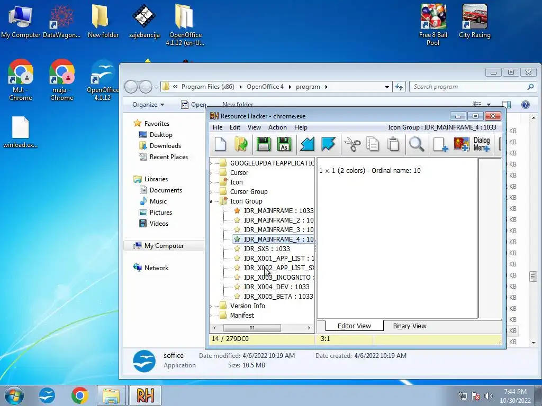Image resolution: width=542 pixels, height=406 pixels.
Task: Select the zajebancija desktop icon
Action: [x=144, y=22]
